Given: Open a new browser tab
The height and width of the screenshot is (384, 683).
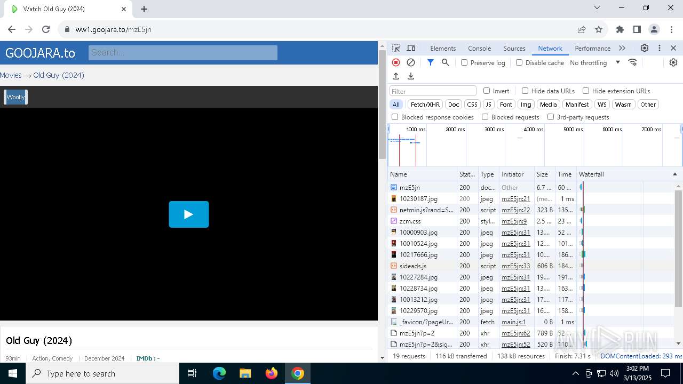Looking at the screenshot, I should [x=144, y=9].
